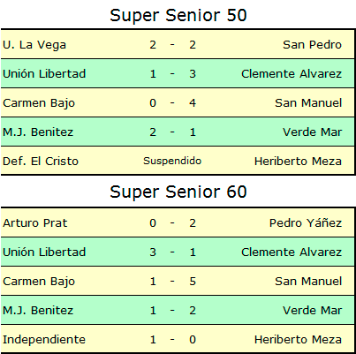Viewport: 356px width, 354px height.
Task: Select San Pedro team name
Action: (x=312, y=45)
